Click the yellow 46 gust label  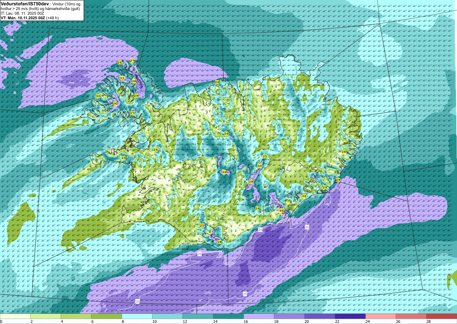(x=282, y=211)
